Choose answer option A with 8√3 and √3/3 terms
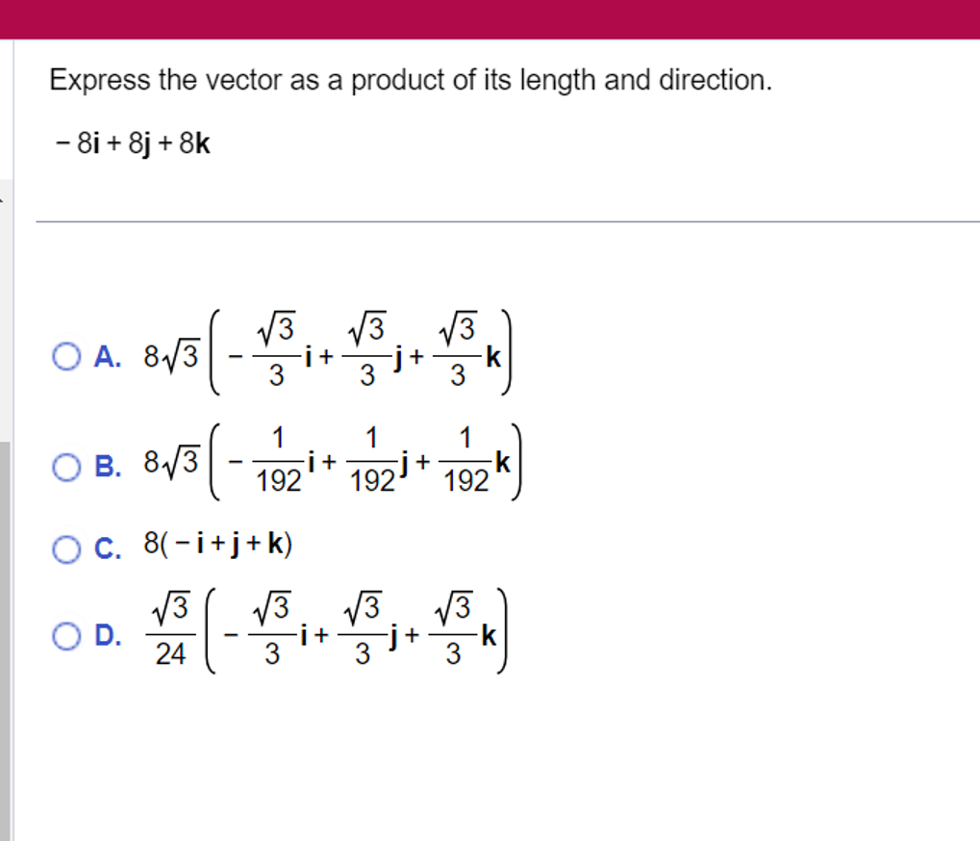This screenshot has width=980, height=841. pyautogui.click(x=327, y=356)
